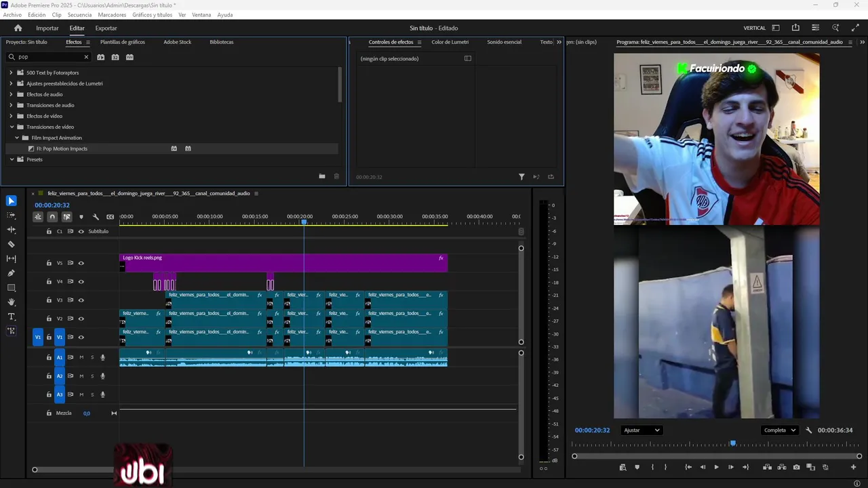This screenshot has height=488, width=868.
Task: Select the Ripple Edit tool
Action: (x=11, y=230)
